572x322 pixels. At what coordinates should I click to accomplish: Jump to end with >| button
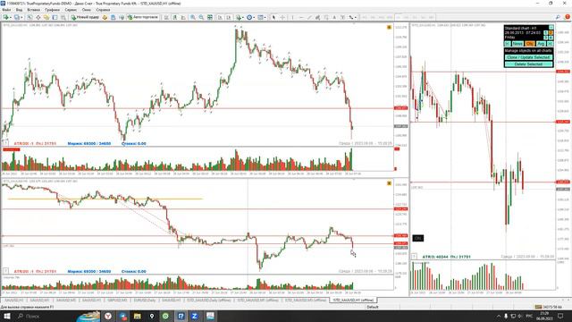click(x=551, y=44)
